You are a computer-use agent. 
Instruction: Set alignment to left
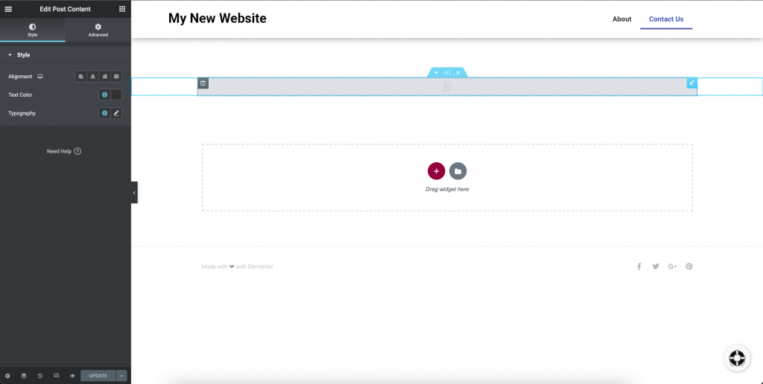click(81, 77)
